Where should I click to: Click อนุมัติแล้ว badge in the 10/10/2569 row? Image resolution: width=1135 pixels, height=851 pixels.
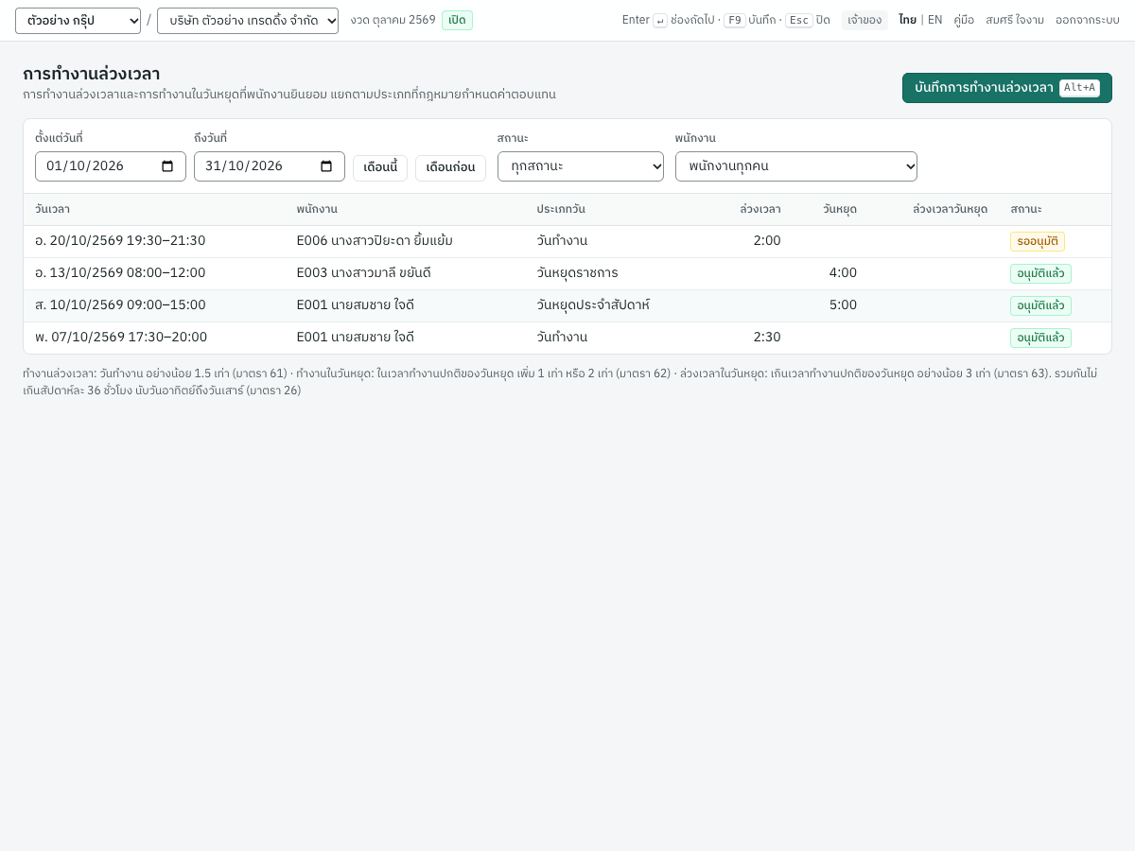[1040, 305]
